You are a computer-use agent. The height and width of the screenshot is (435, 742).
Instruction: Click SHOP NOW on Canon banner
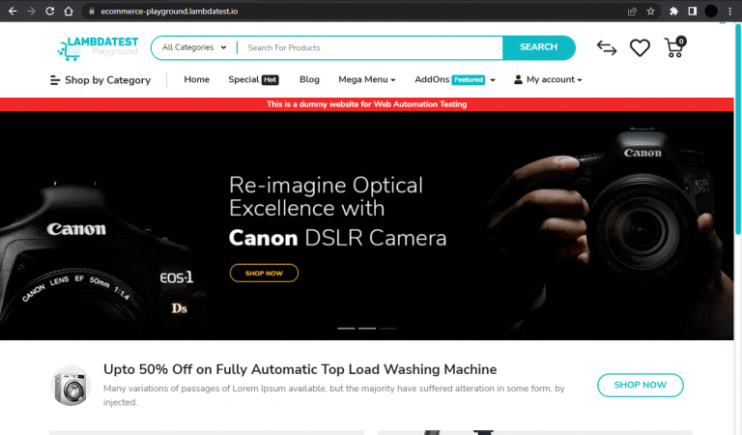click(x=264, y=274)
